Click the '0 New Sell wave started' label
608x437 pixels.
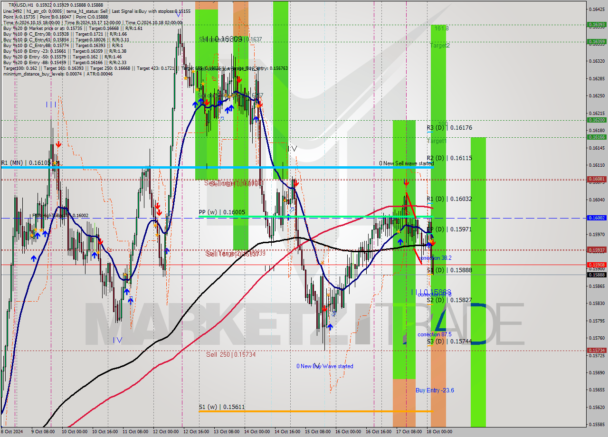pyautogui.click(x=407, y=163)
